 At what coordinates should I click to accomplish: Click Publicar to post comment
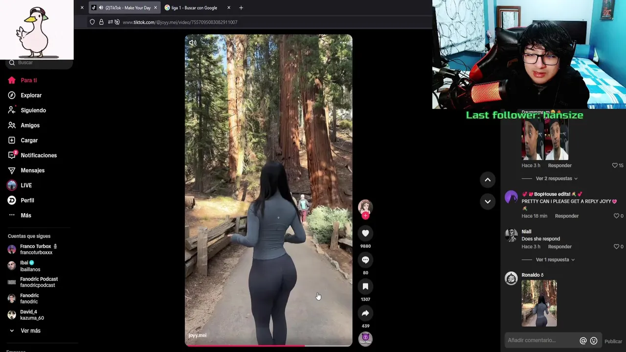tap(613, 341)
